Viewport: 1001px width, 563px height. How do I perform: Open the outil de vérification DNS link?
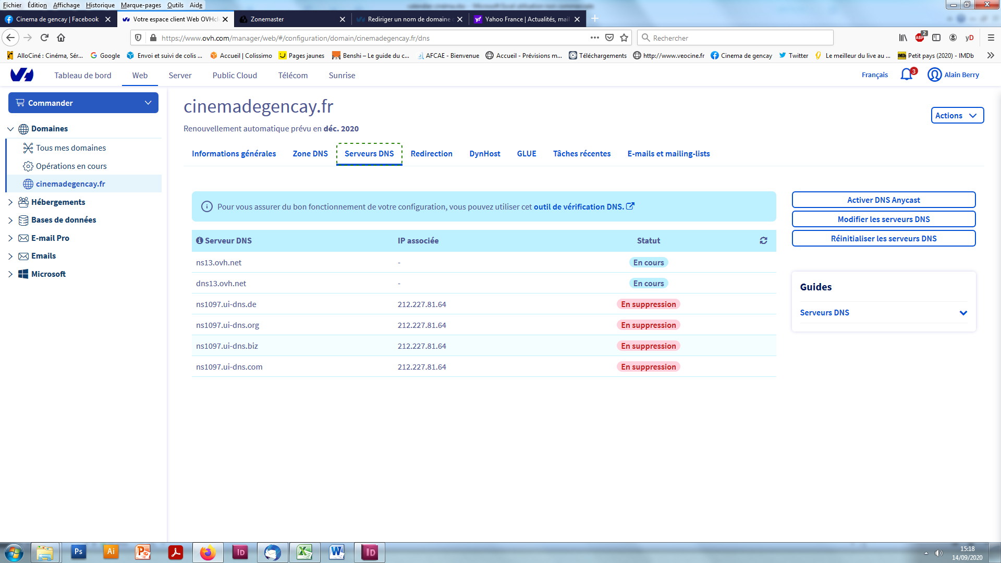[x=579, y=207]
